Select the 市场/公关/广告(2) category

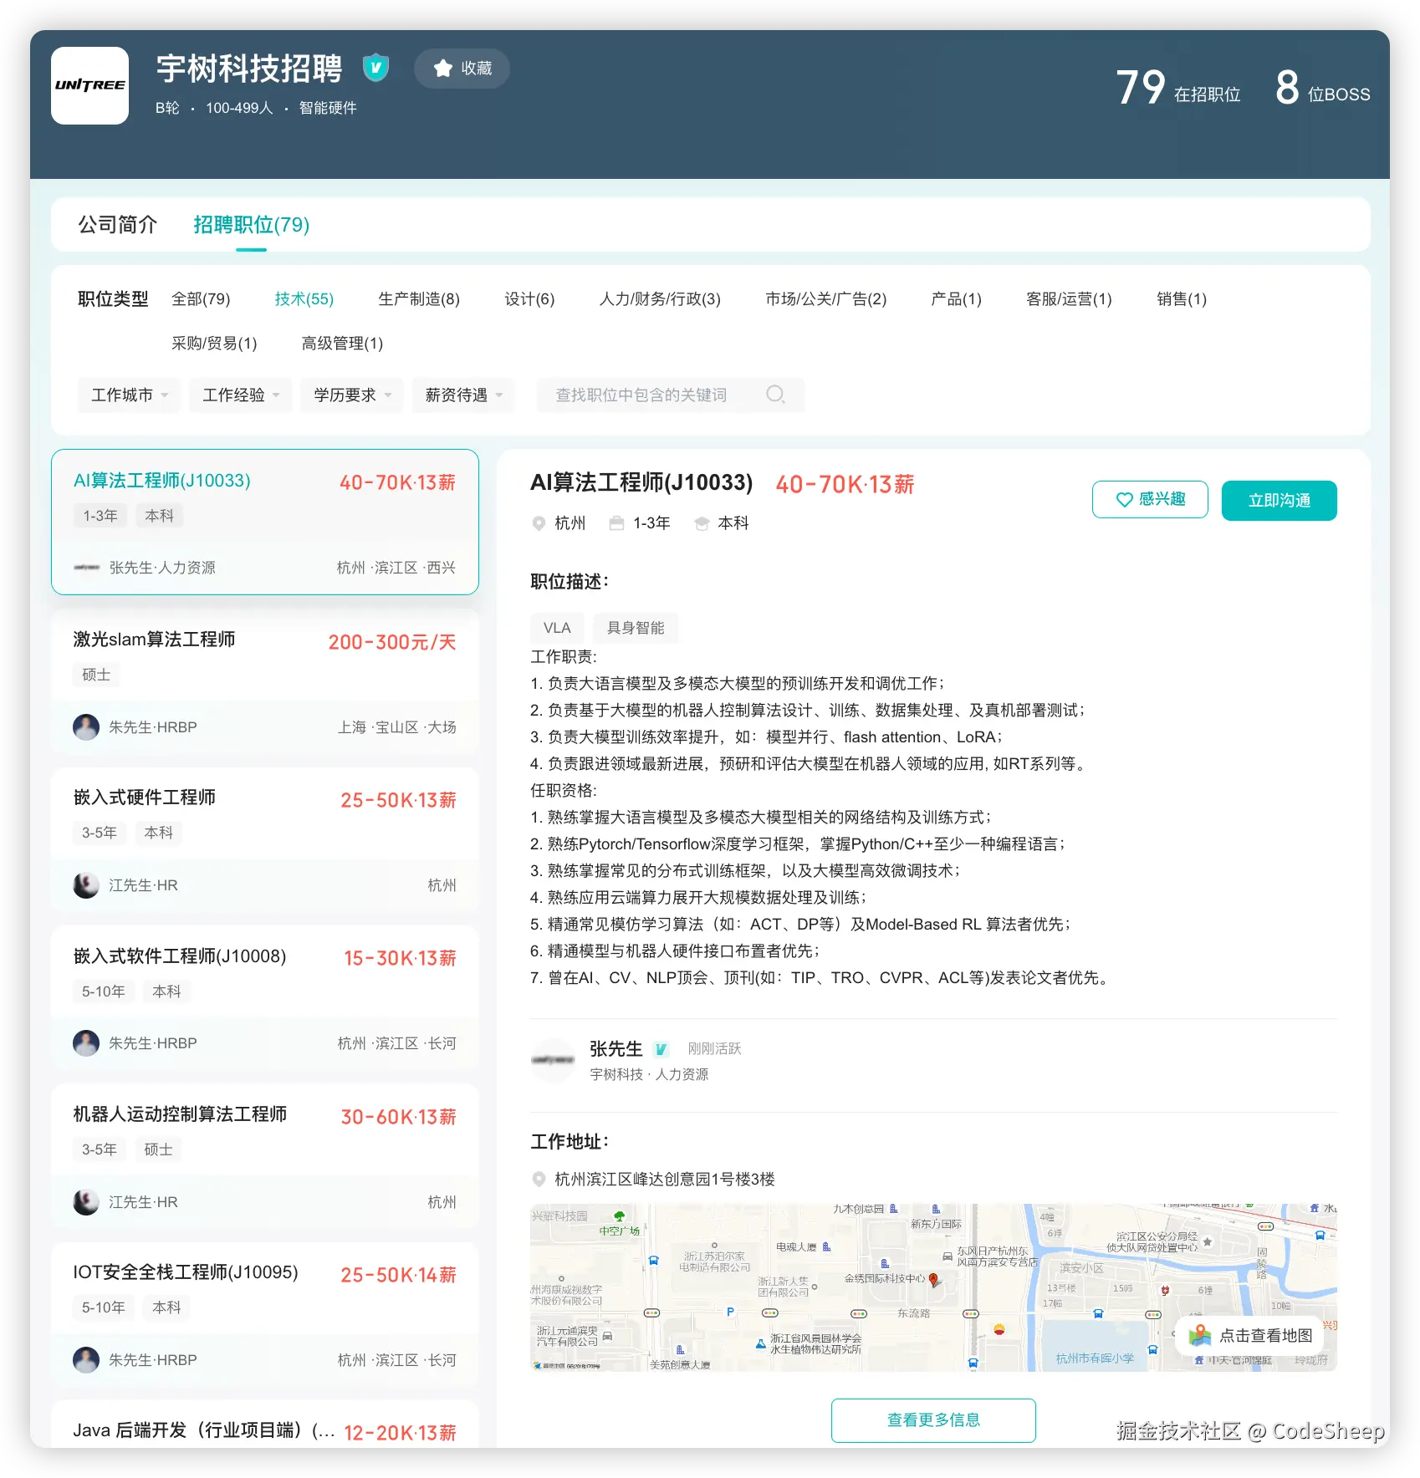[x=826, y=298]
